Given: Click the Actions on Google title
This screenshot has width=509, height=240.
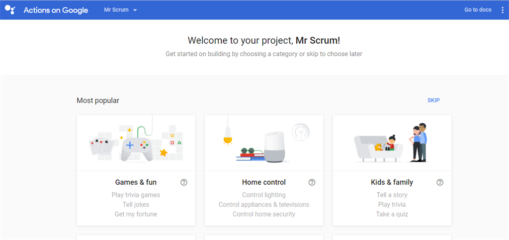Looking at the screenshot, I should point(56,10).
